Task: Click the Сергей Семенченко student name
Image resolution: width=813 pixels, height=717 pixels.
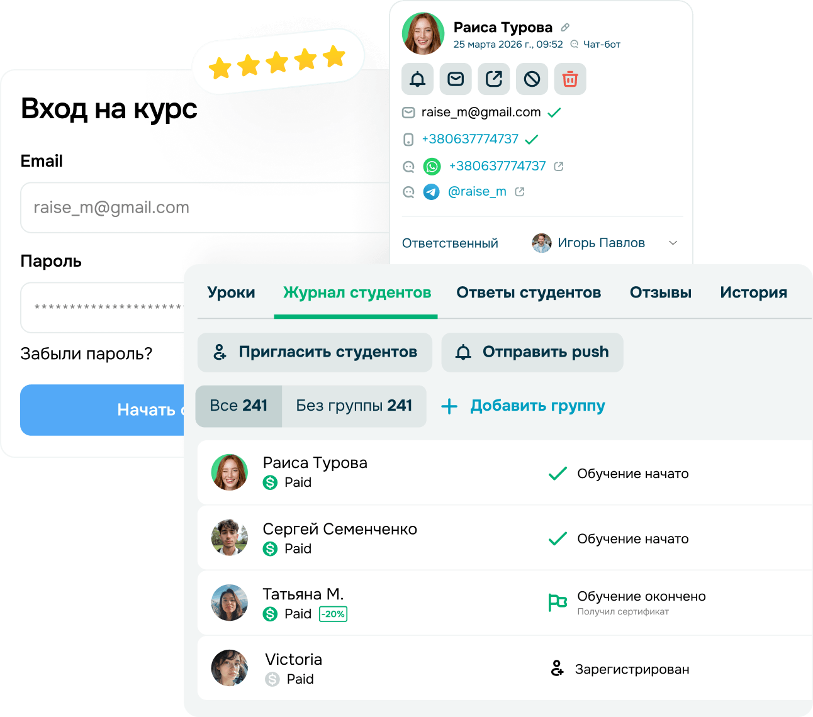Action: coord(340,529)
